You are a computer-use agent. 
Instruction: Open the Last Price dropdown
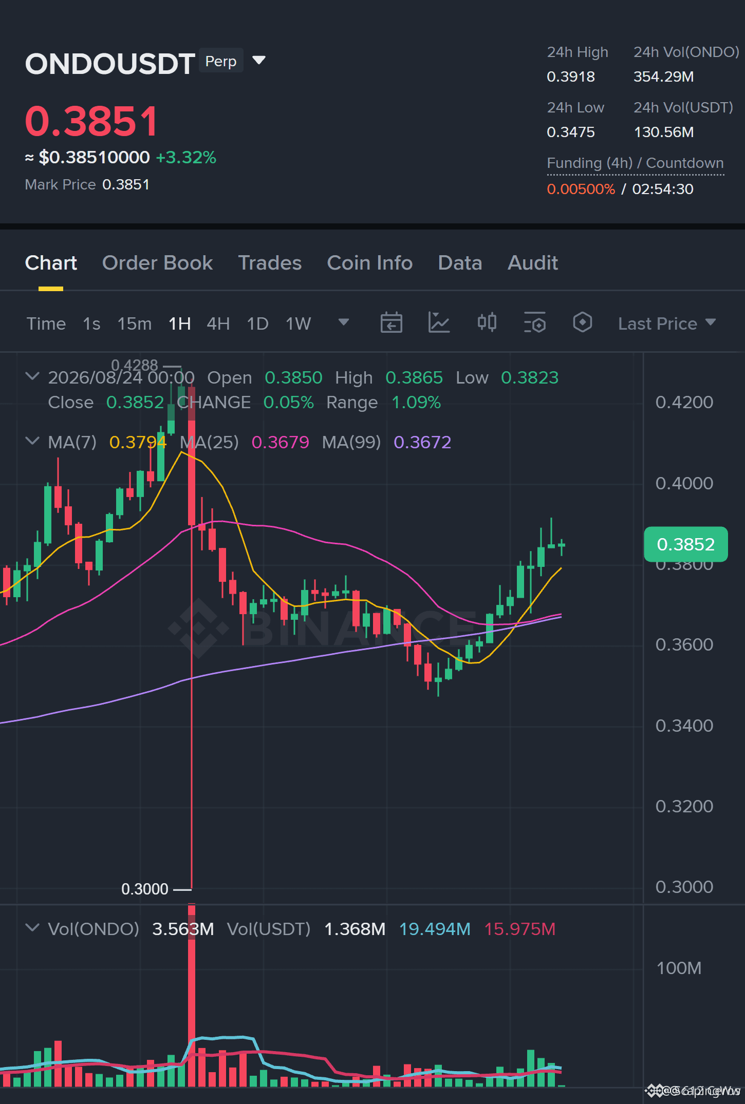click(x=666, y=323)
